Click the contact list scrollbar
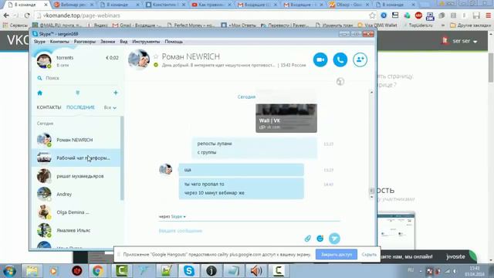The height and width of the screenshot is (278, 494). pos(122,158)
